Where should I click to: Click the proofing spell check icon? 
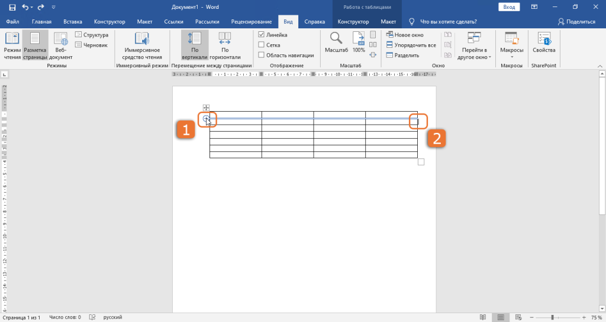tap(92, 317)
